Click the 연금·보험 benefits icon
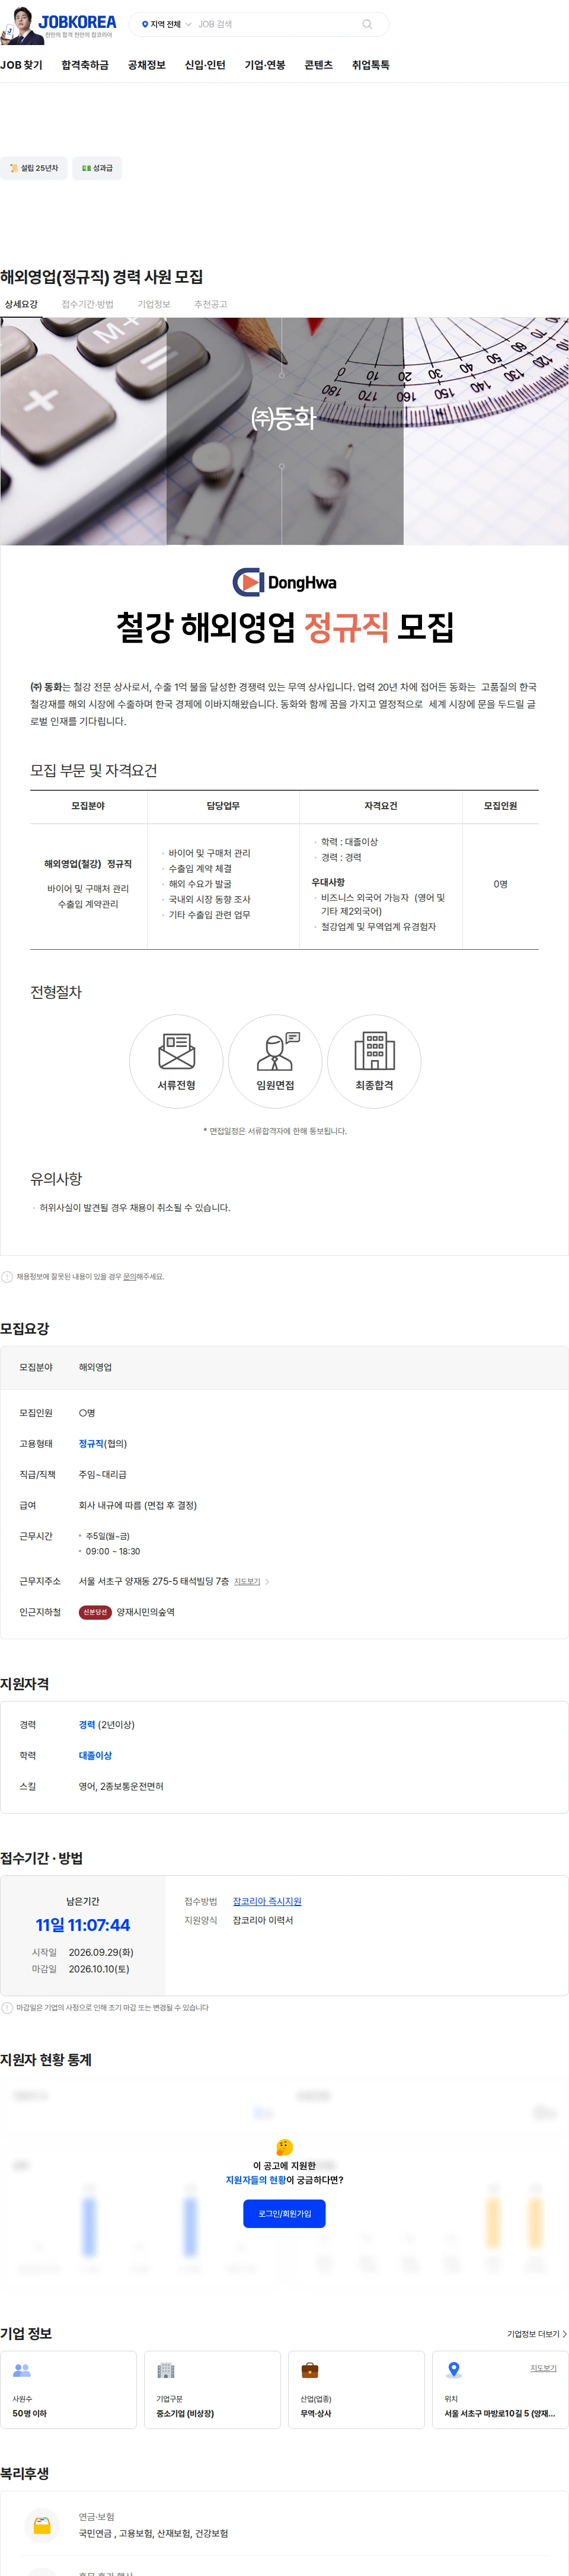 coord(42,2526)
